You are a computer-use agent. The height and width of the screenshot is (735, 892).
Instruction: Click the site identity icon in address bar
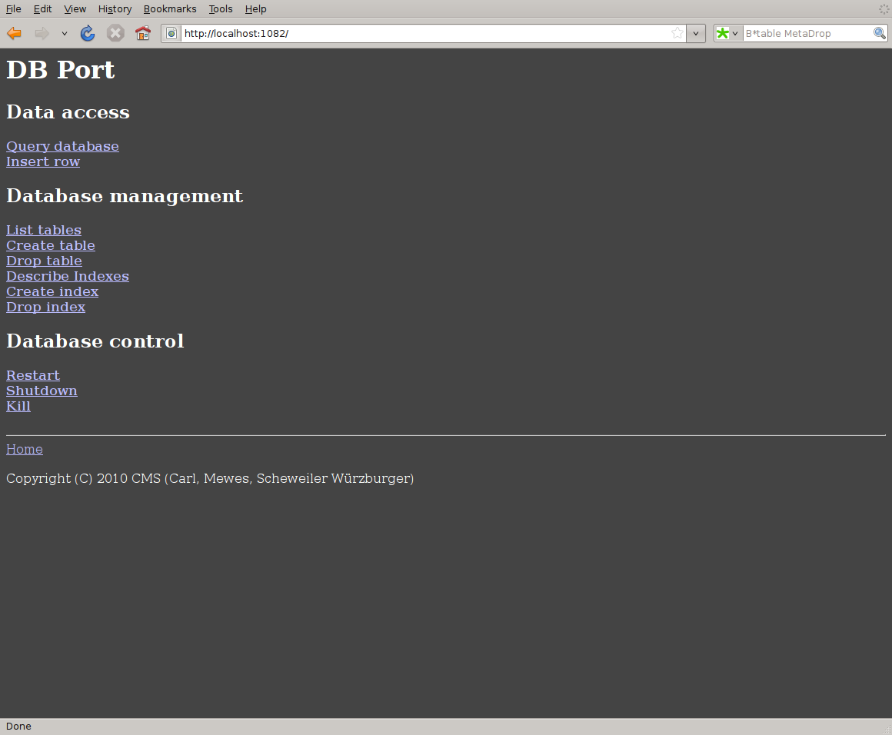tap(171, 34)
